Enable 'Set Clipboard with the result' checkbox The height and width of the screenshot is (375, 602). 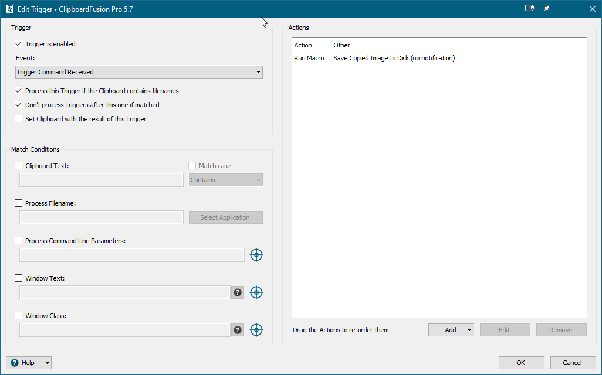[19, 119]
